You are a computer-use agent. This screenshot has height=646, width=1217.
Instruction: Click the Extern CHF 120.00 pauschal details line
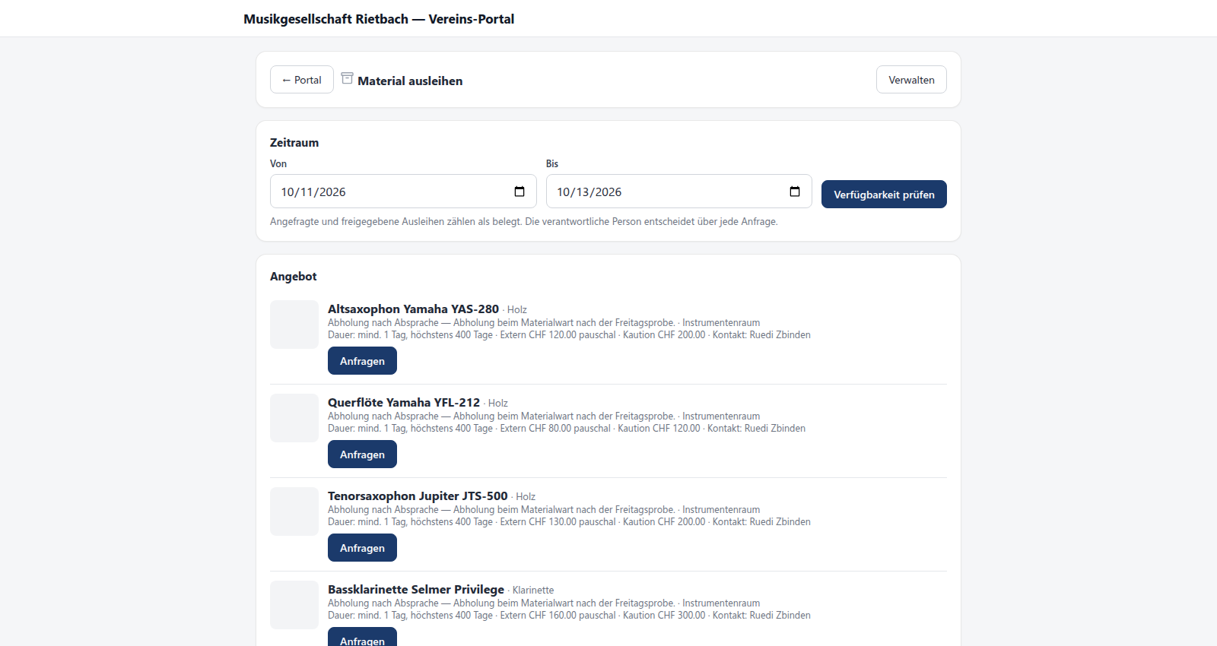tap(569, 335)
